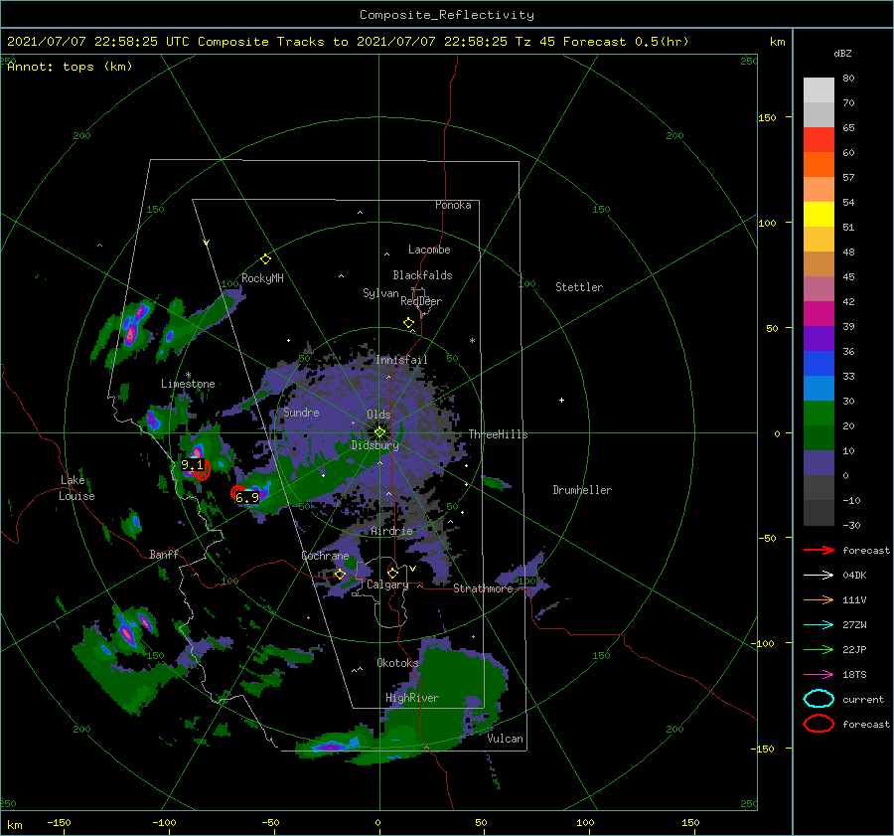Click the radar site marker at map center
Image resolution: width=894 pixels, height=836 pixels.
pyautogui.click(x=379, y=432)
